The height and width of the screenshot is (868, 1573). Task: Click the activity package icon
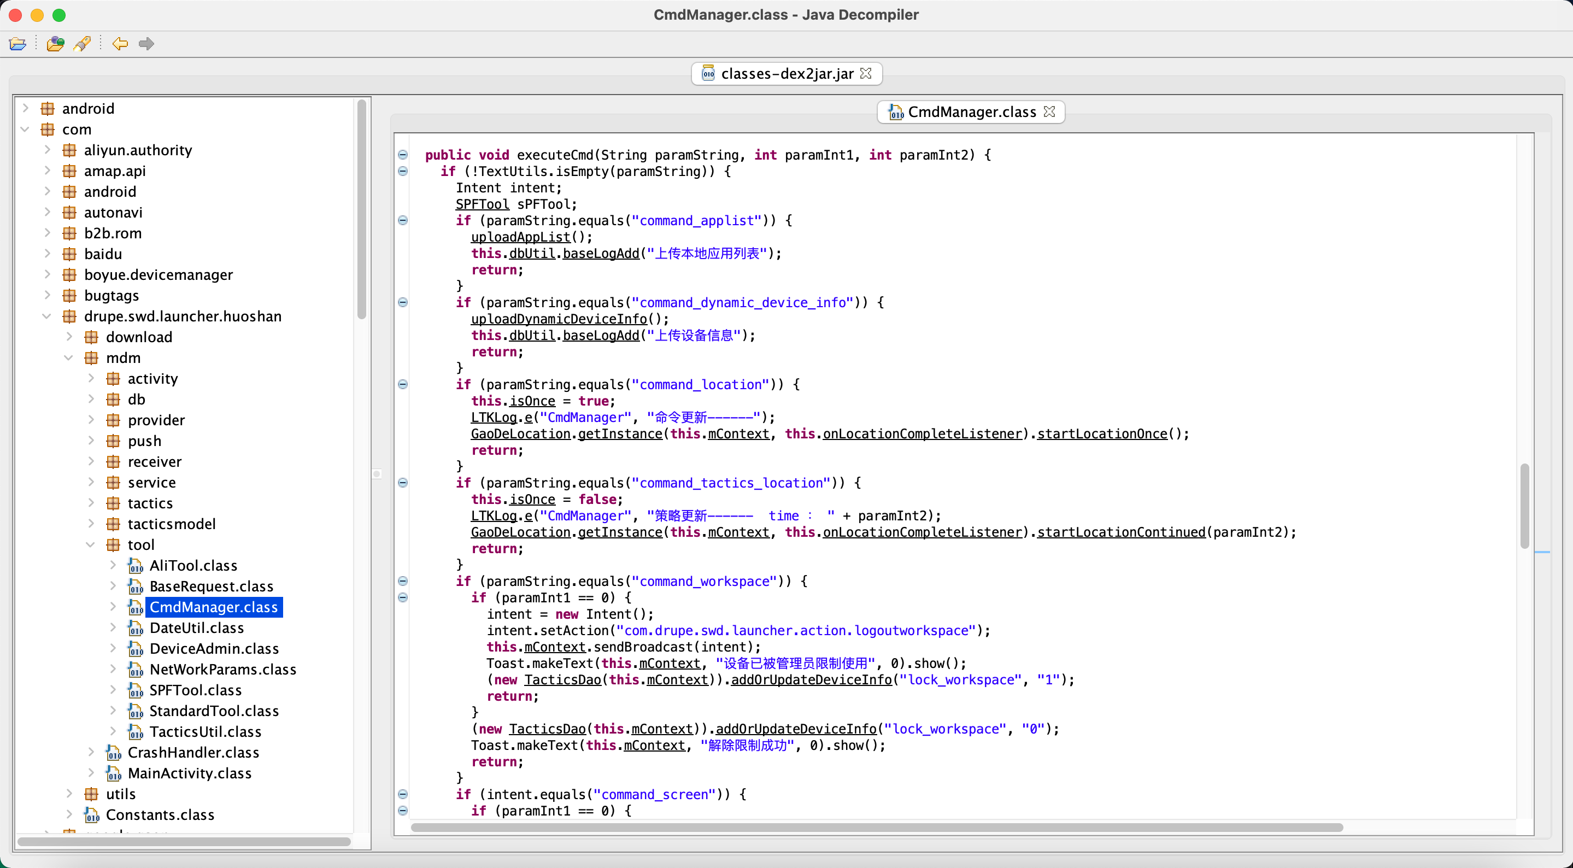coord(114,378)
